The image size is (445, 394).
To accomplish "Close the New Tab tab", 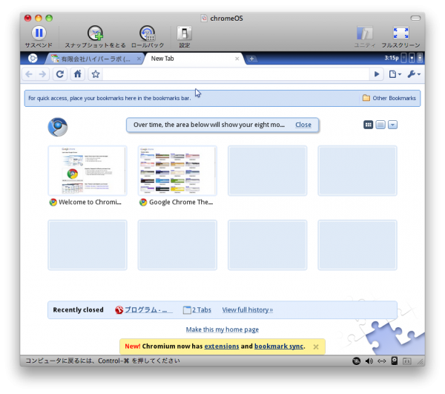I will [237, 59].
